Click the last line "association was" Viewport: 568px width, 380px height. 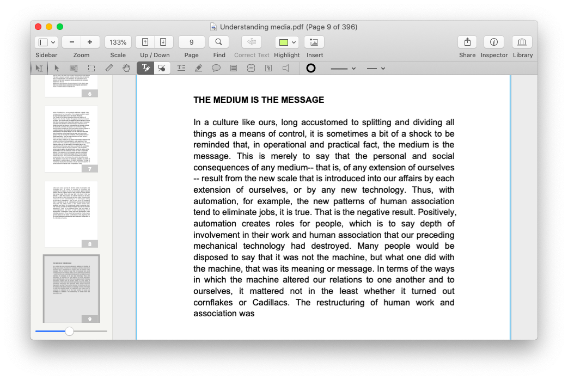coord(224,314)
